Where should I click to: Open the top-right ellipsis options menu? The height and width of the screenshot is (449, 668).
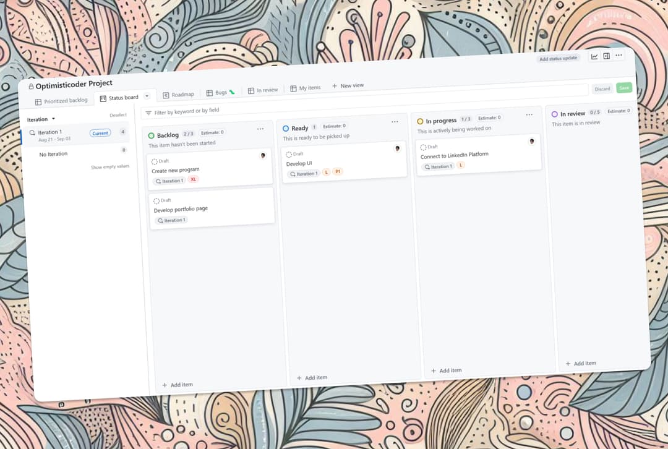619,56
